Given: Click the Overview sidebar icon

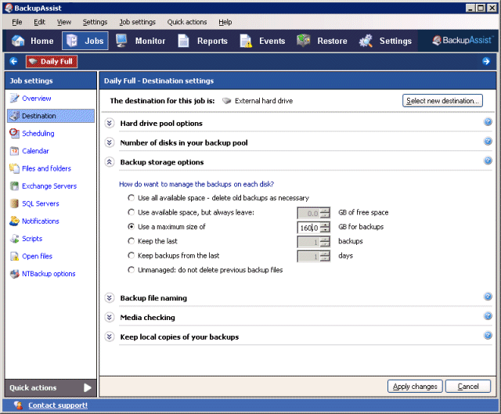Looking at the screenshot, I should click(14, 98).
